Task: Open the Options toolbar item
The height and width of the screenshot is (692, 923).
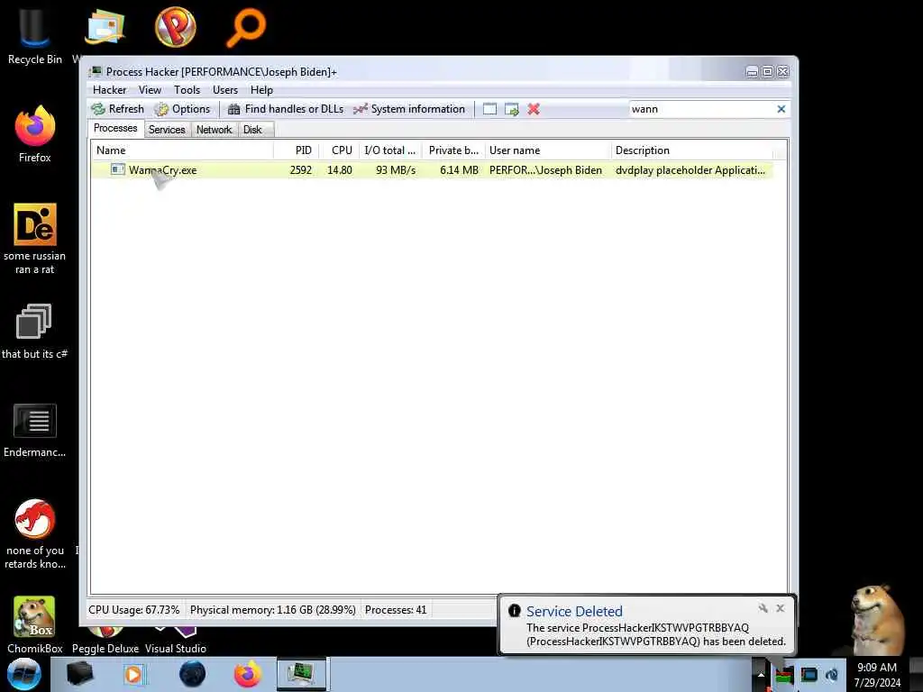Action: pos(182,109)
